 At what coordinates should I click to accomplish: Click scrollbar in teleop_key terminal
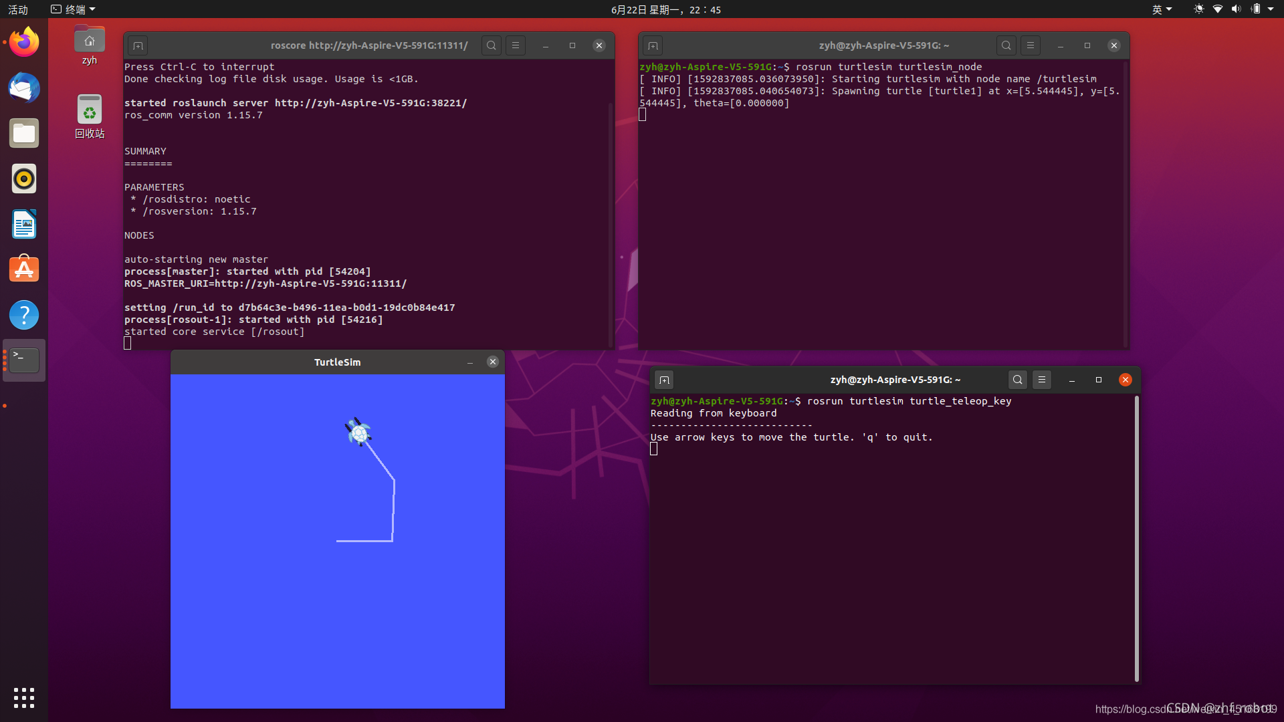point(1136,538)
